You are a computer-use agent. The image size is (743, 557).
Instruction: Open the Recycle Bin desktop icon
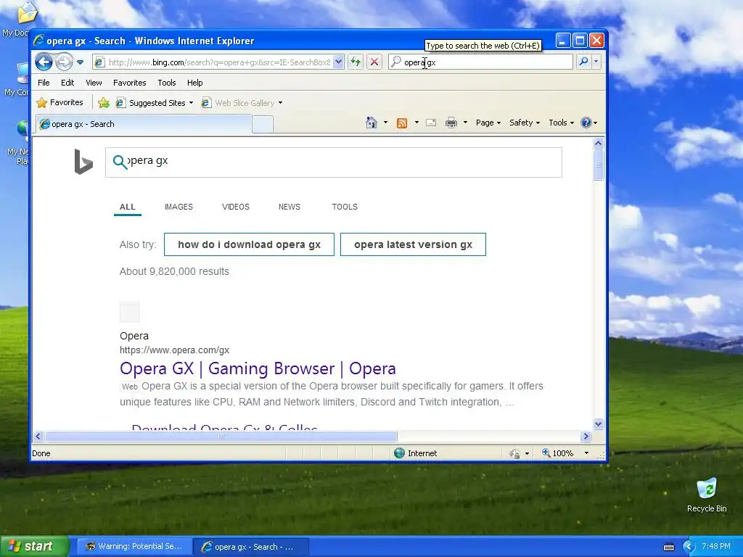click(x=707, y=495)
